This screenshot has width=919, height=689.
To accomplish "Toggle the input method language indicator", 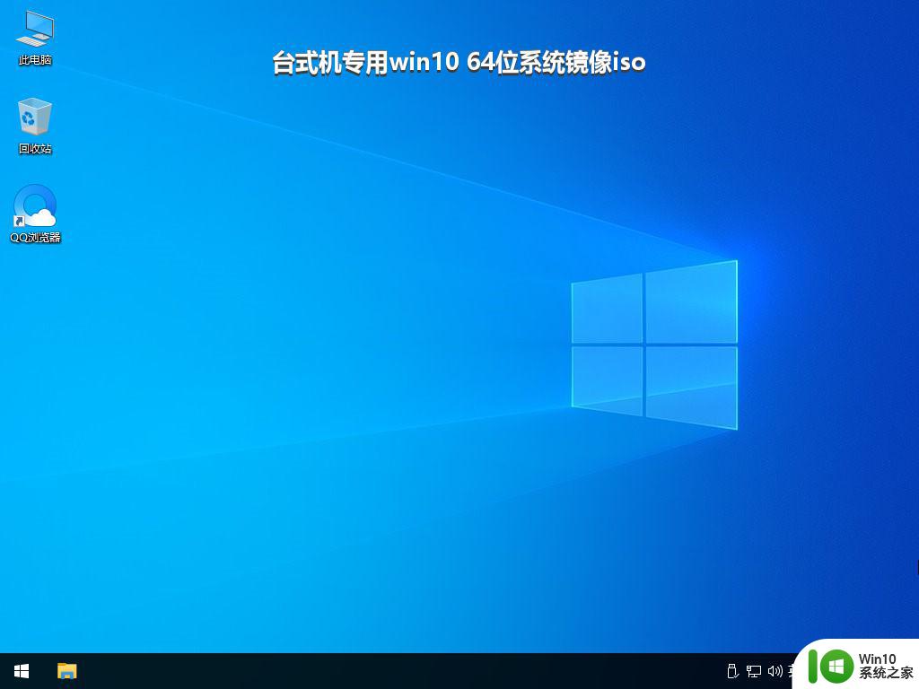I will pyautogui.click(x=792, y=671).
